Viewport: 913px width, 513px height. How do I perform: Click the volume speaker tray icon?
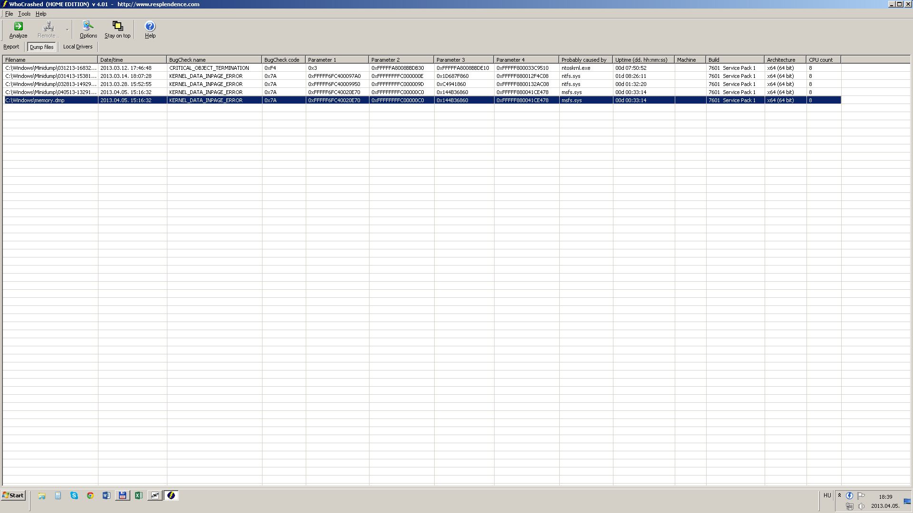coord(861,506)
